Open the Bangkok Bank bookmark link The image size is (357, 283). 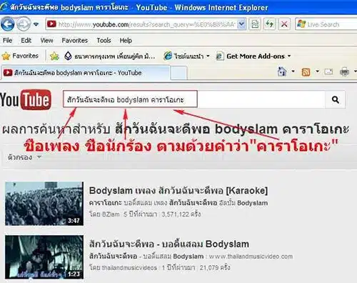tap(110, 56)
